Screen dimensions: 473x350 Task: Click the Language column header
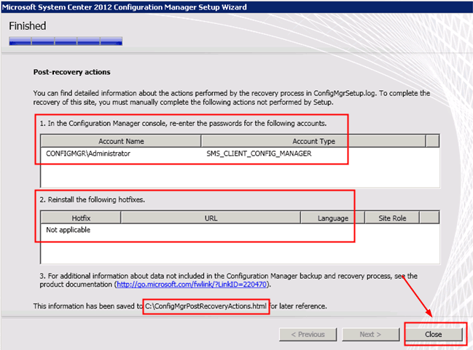pos(333,218)
